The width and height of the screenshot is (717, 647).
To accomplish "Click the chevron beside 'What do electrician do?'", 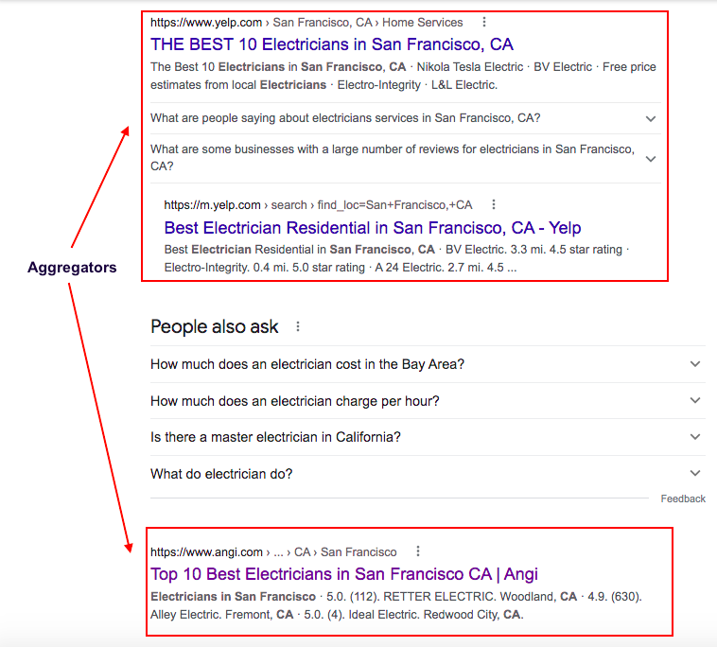I will tap(695, 473).
